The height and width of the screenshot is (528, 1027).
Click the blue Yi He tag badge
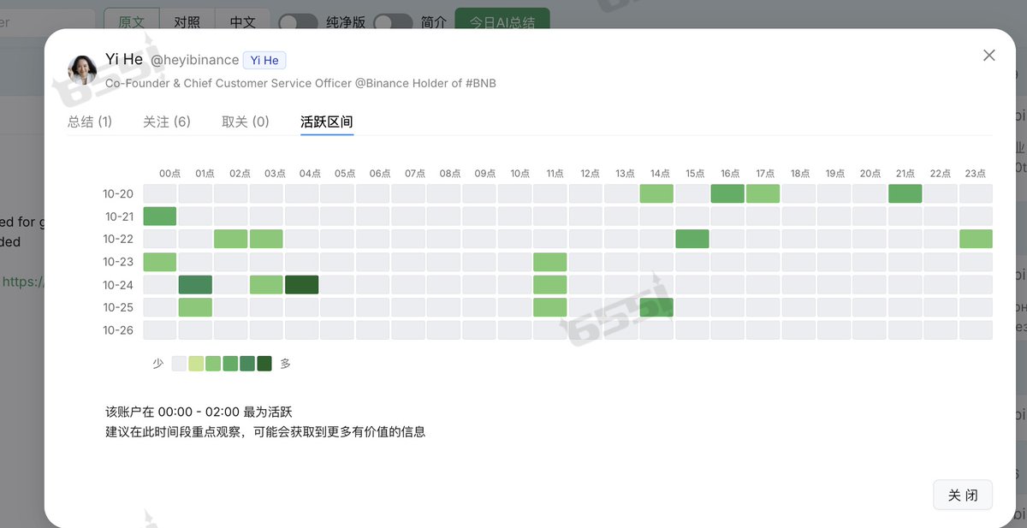coord(264,60)
